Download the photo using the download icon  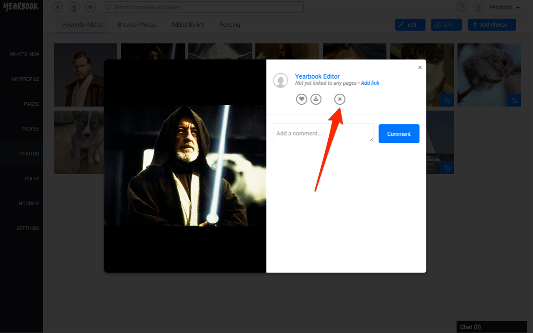316,99
